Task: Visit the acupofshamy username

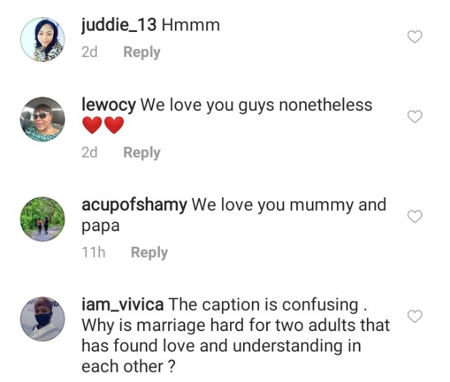Action: click(x=133, y=205)
